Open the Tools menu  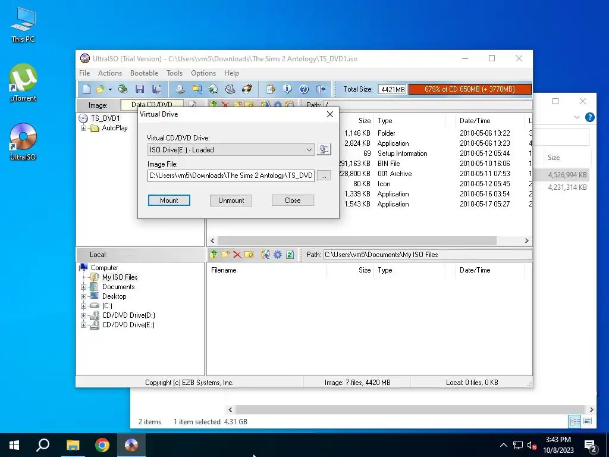click(x=174, y=73)
